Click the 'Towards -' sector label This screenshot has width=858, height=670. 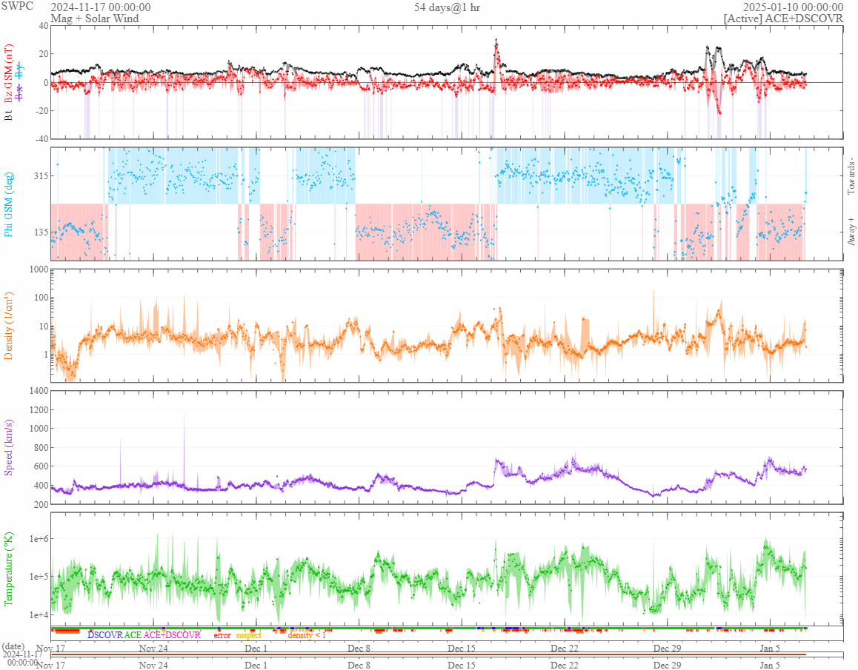851,176
